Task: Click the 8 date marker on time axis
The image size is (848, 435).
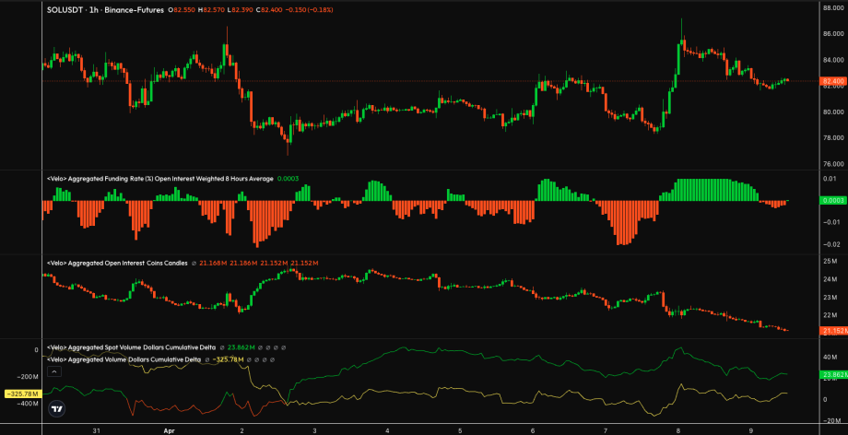Action: [x=678, y=430]
